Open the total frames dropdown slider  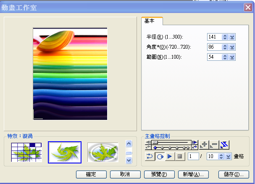(229, 156)
